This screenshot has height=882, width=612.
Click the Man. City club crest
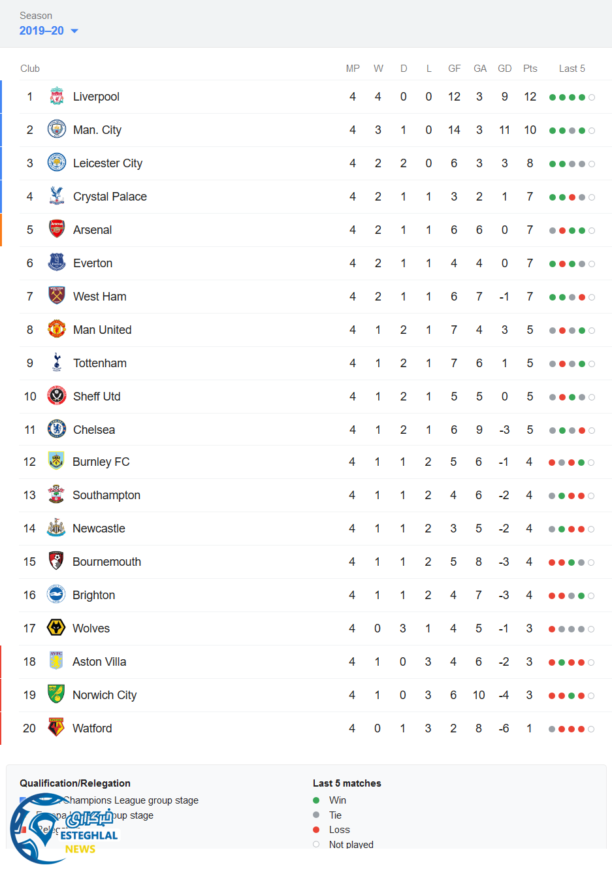(57, 129)
